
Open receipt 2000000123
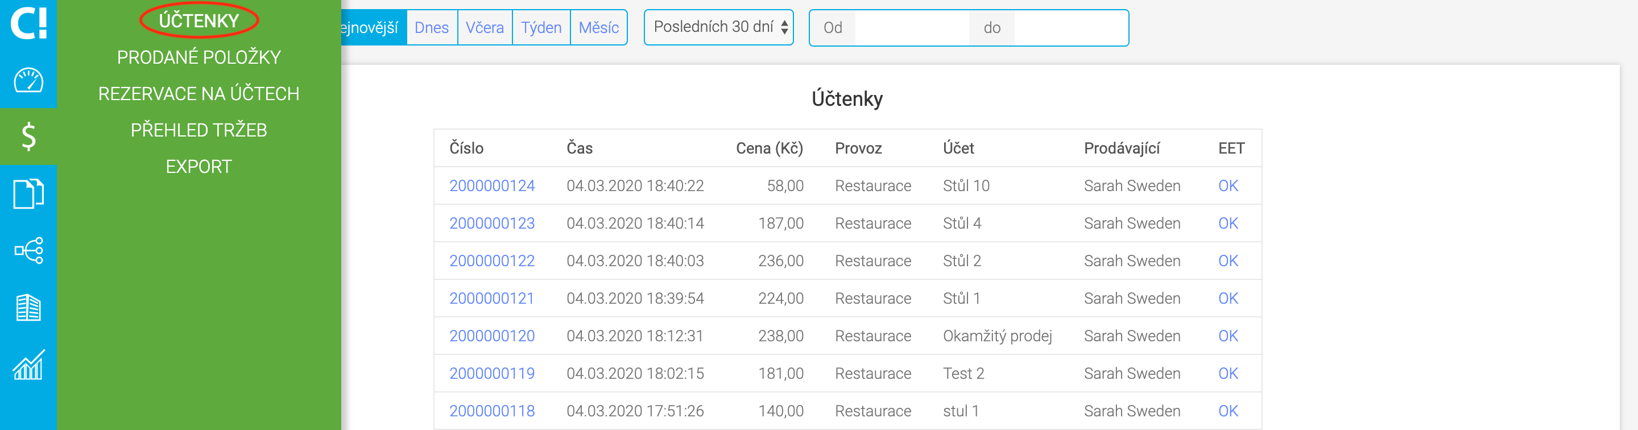point(492,224)
